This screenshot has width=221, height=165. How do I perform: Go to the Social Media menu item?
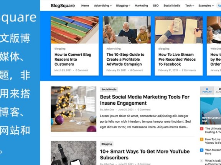(172, 6)
